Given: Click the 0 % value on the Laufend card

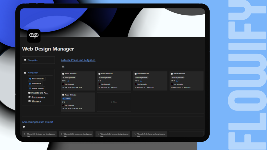Looking at the screenshot, I should tap(63, 102).
